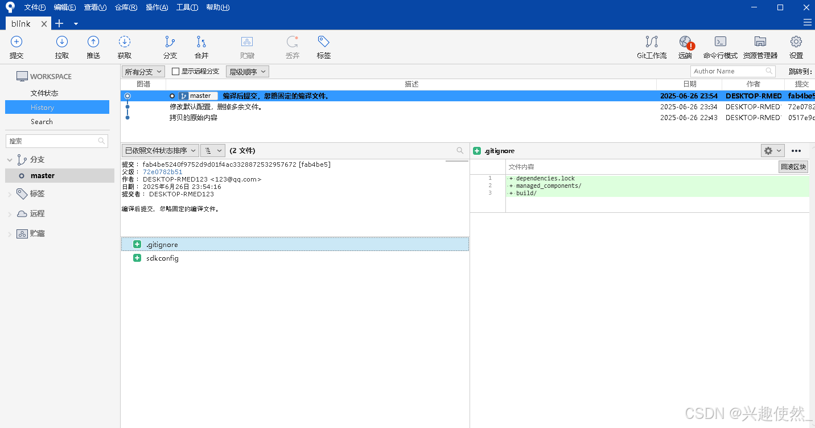The image size is (815, 428).
Task: Click the 作者 column header
Action: [754, 84]
